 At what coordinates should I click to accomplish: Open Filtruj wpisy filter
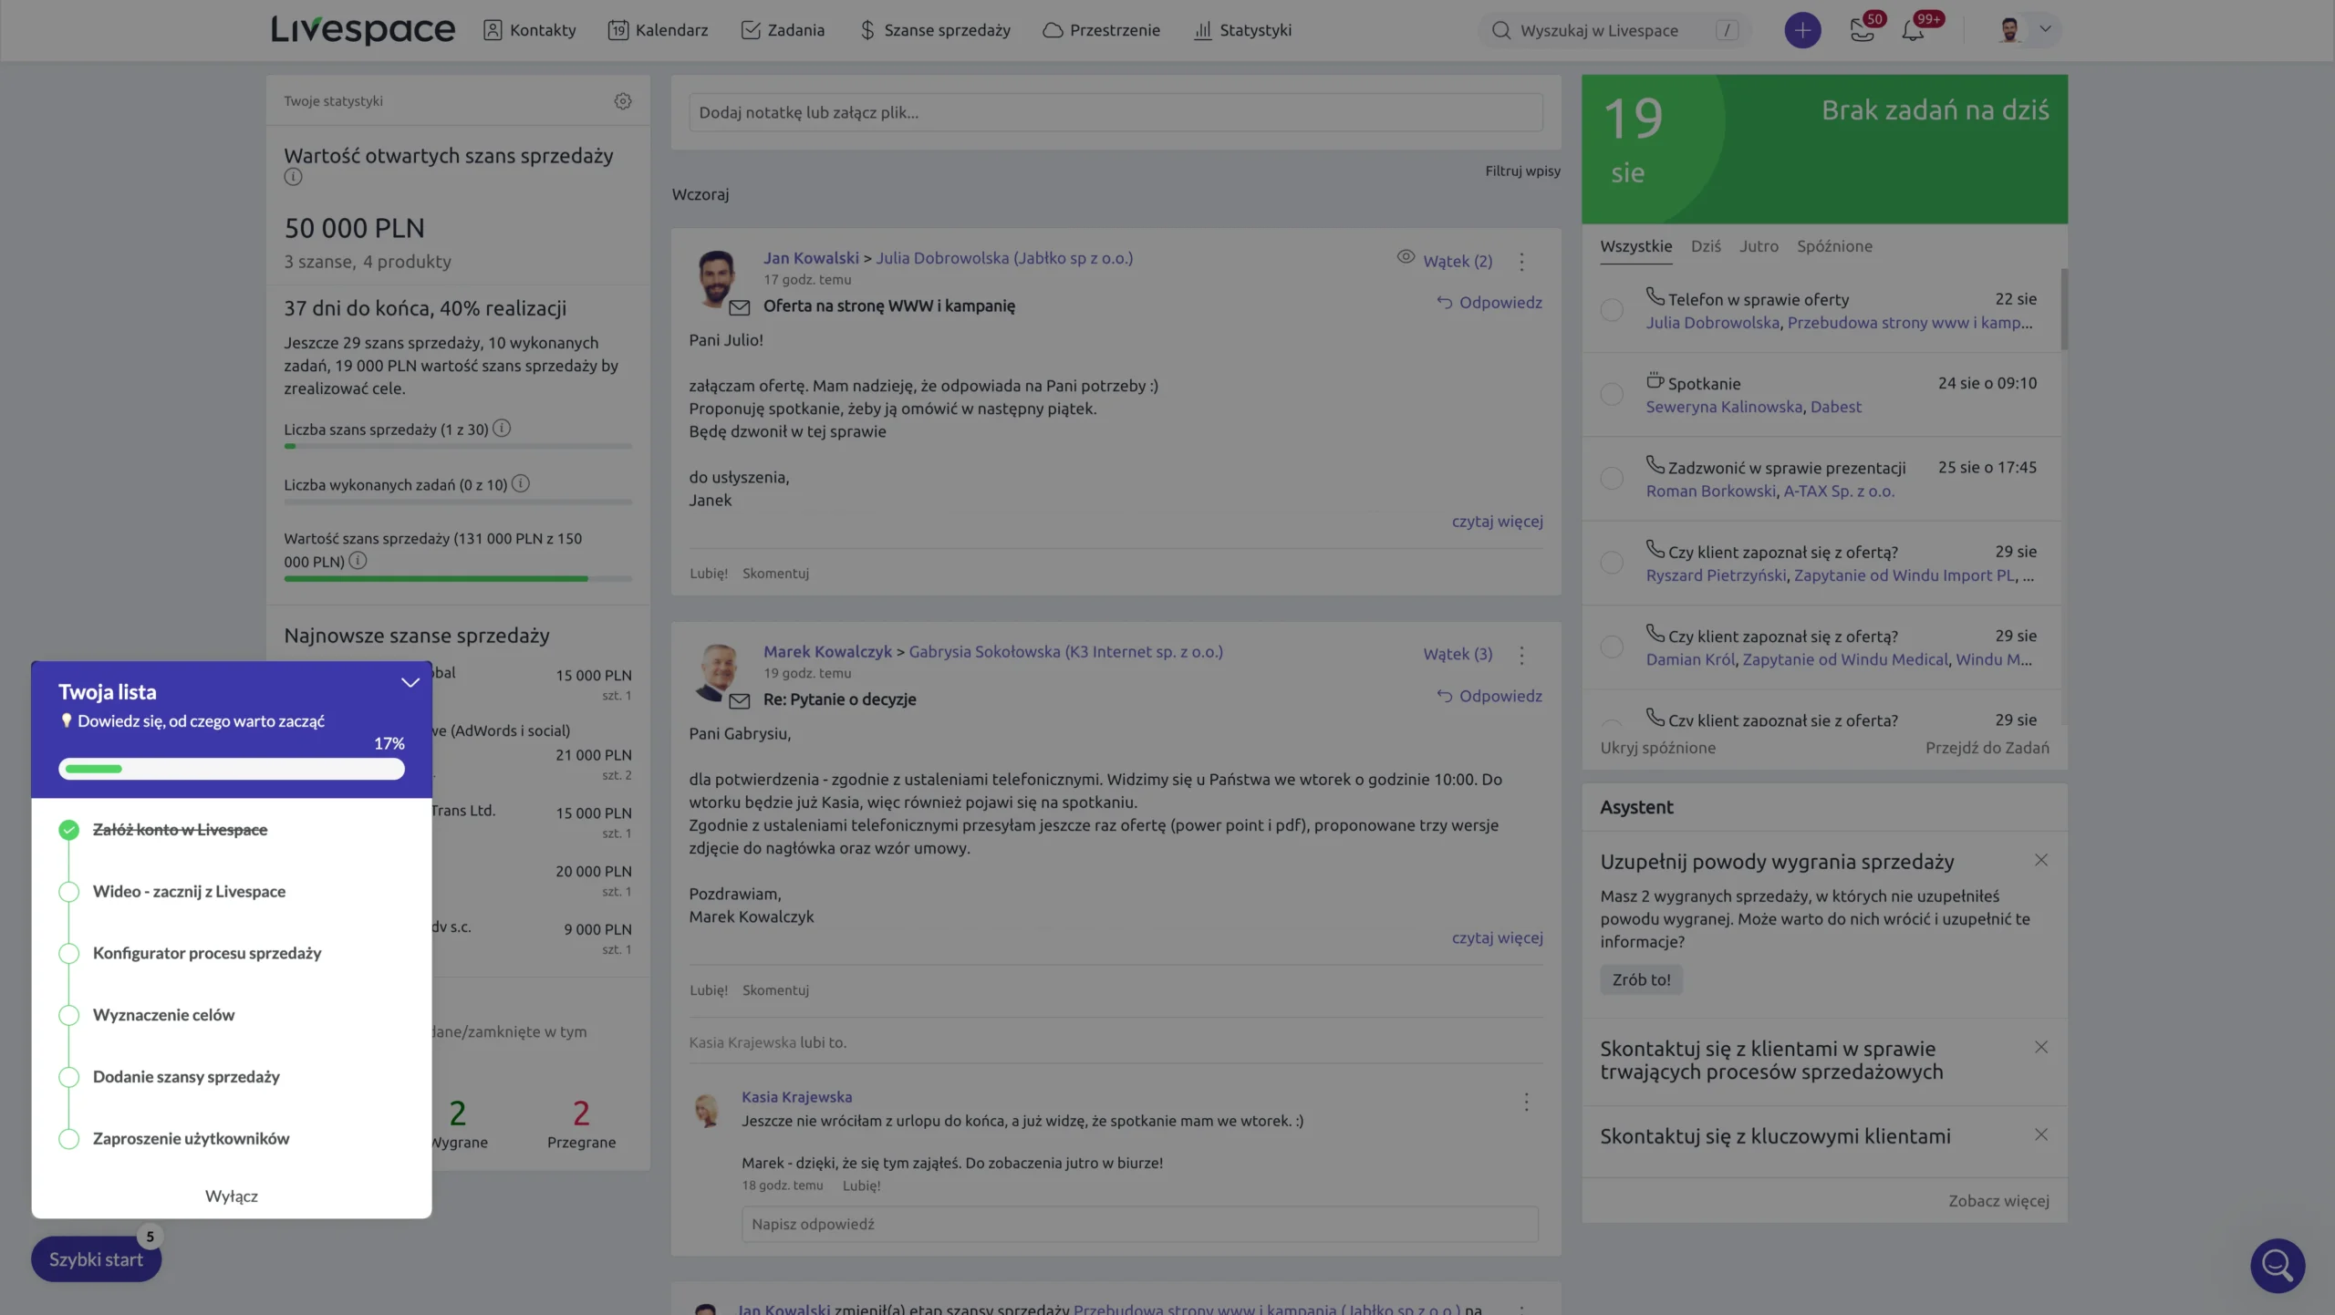[x=1522, y=171]
